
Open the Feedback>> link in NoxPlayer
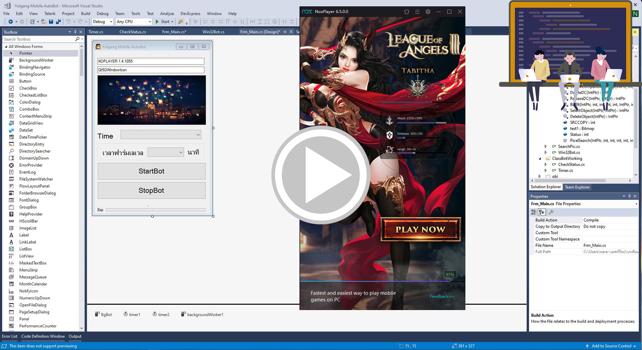pos(442,296)
